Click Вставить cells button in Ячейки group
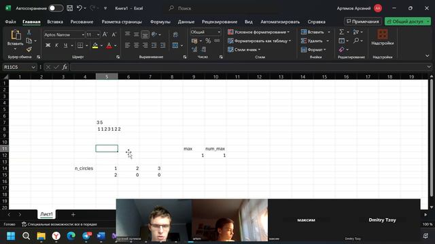 click(x=313, y=32)
